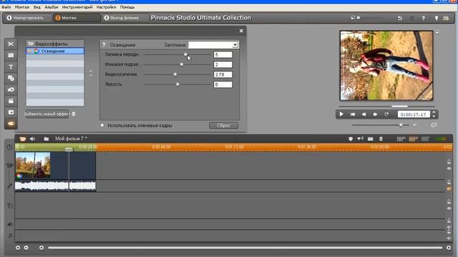
Task: Open the Вид menu
Action: tap(37, 7)
